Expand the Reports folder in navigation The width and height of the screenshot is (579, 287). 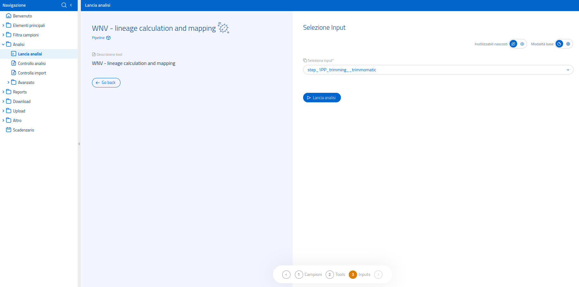tap(3, 92)
